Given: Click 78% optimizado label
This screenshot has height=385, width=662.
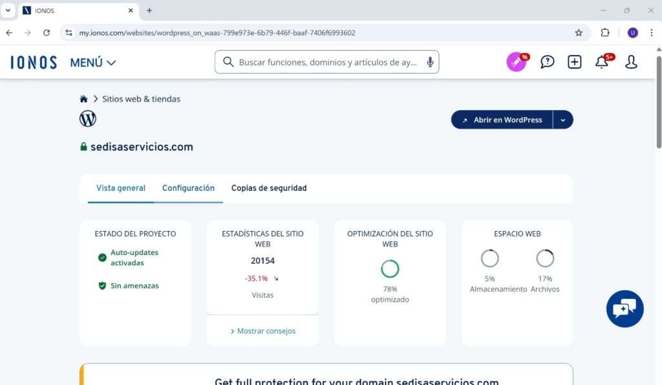Looking at the screenshot, I should 390,294.
